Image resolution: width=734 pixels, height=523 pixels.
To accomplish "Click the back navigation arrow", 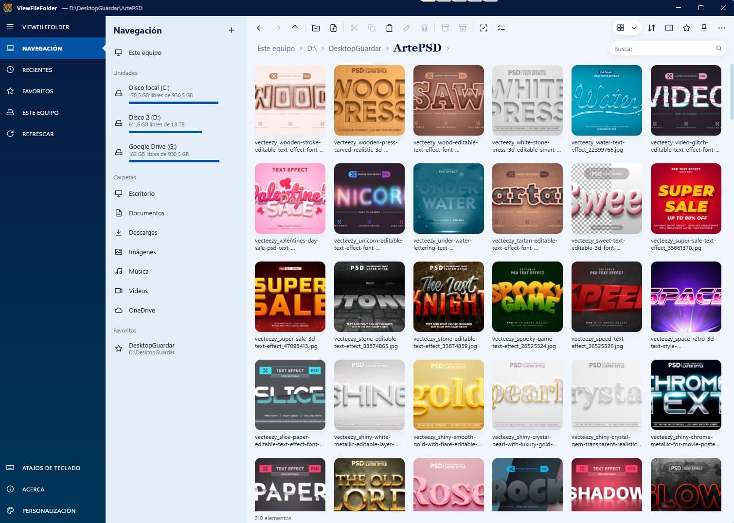I will tap(260, 28).
